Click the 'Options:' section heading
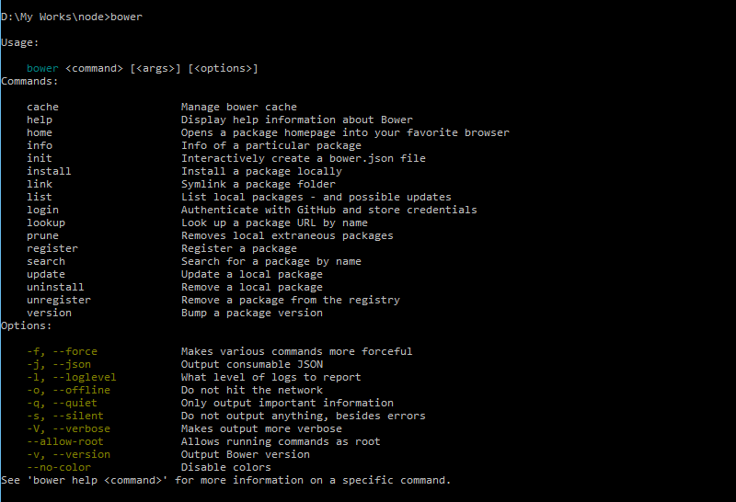 tap(27, 325)
